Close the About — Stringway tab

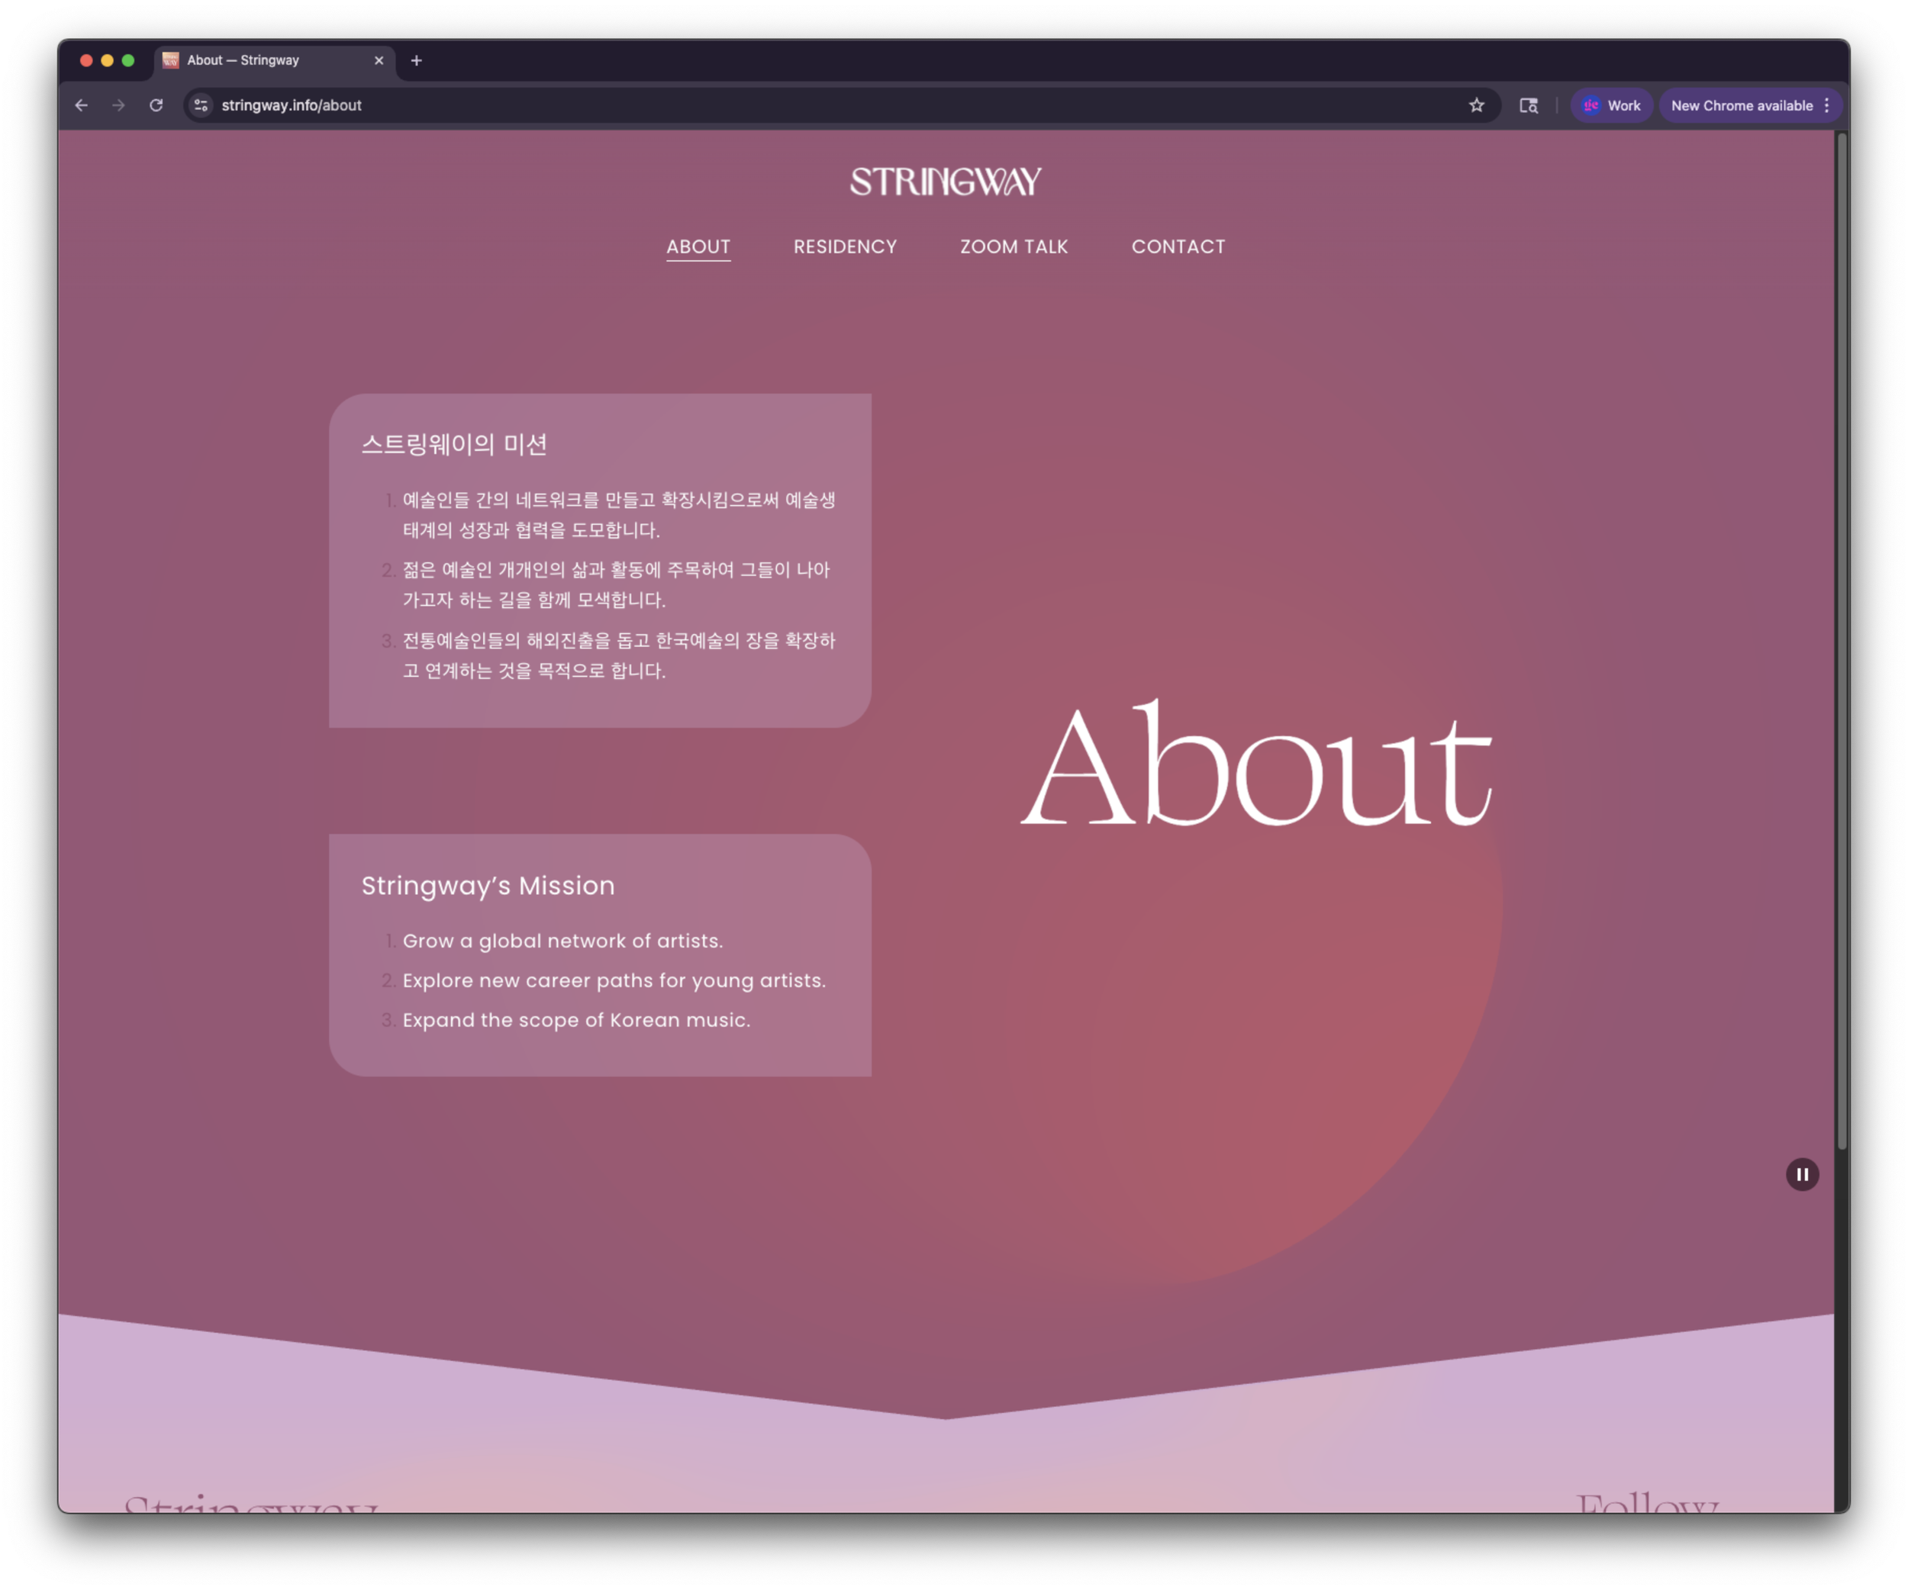coord(379,61)
